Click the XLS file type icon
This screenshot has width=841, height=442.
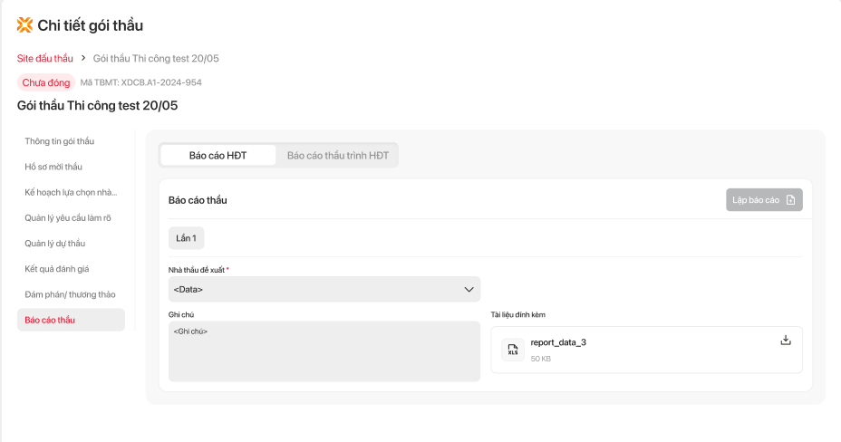513,350
